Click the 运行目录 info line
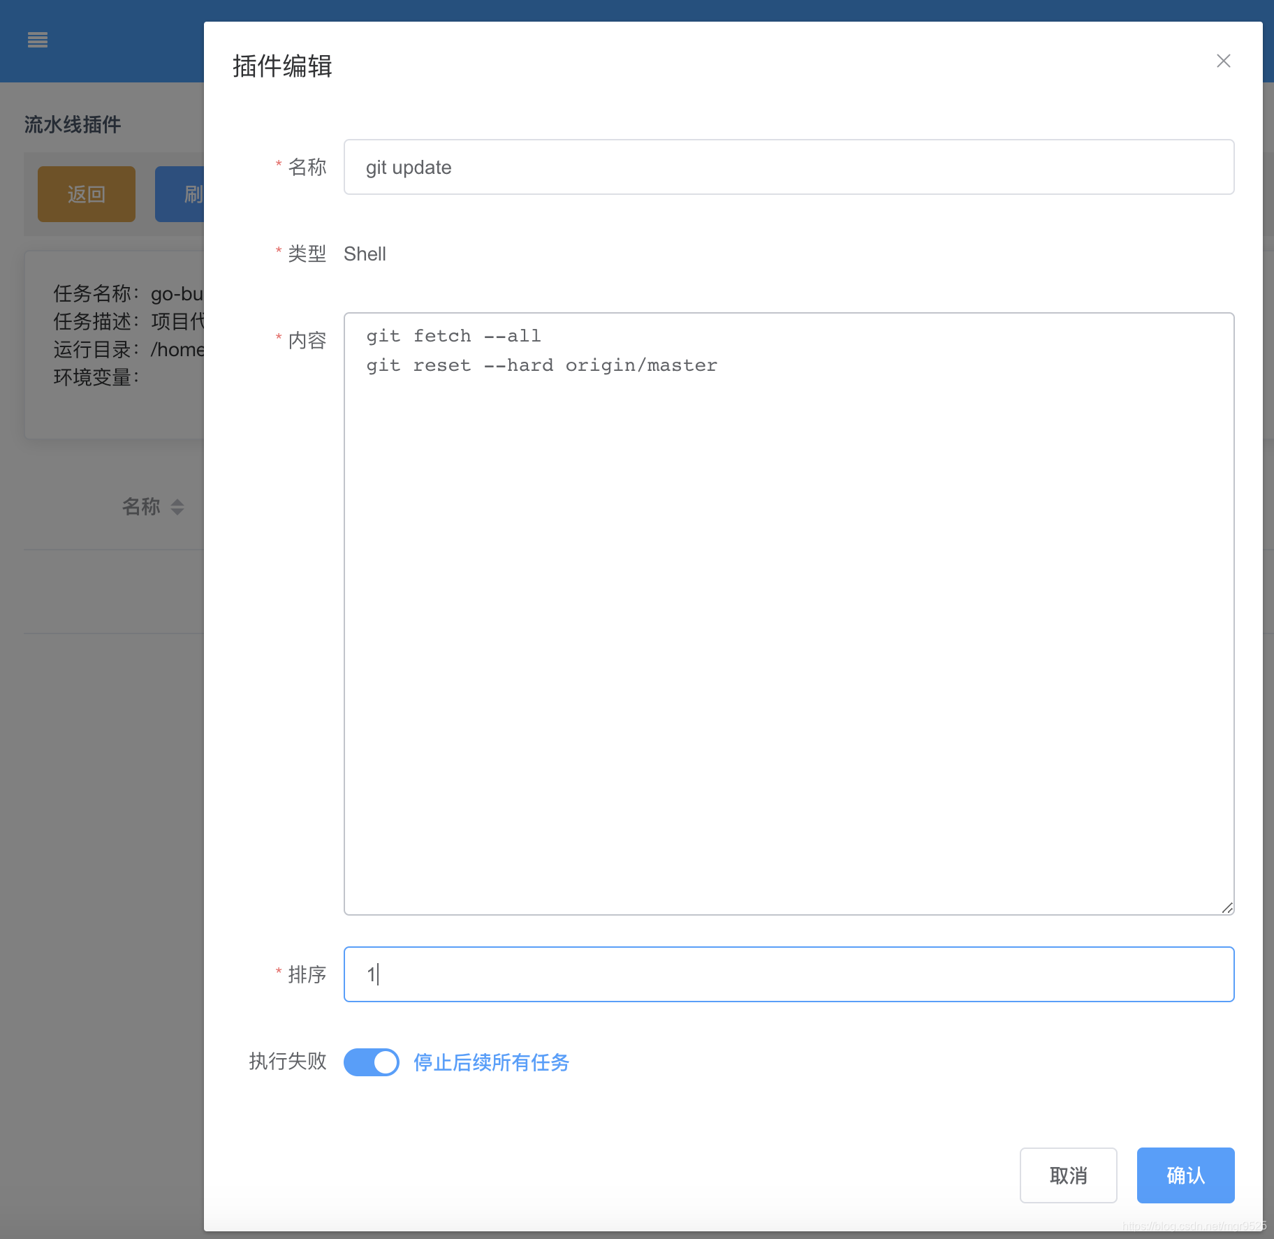The height and width of the screenshot is (1239, 1274). 129,349
